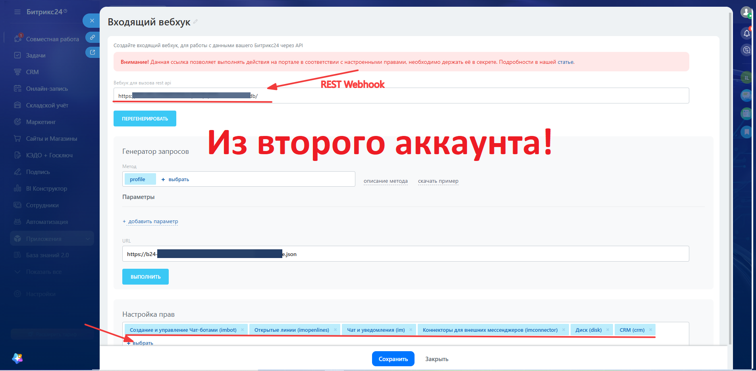Open the IL user avatar in the right panel
Screen dimensions: 756x371
(x=746, y=78)
